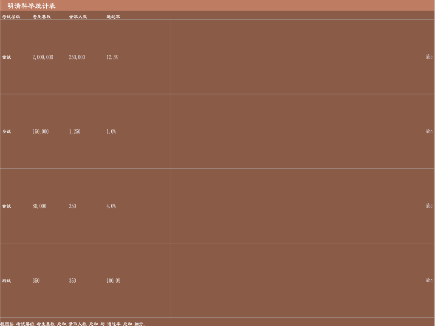This screenshot has height=326, width=435.
Task: Select the 乡试 row label
Action: (x=6, y=132)
